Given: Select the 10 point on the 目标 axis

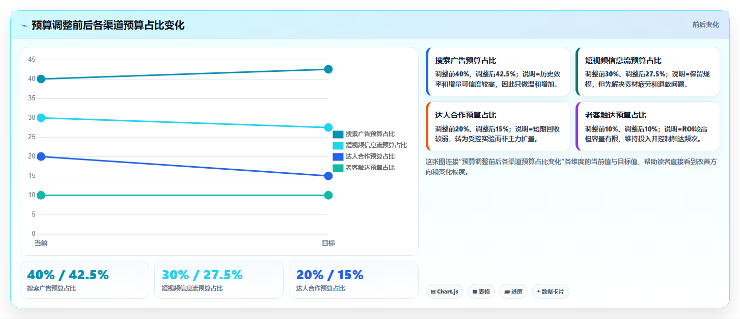Looking at the screenshot, I should tap(328, 195).
